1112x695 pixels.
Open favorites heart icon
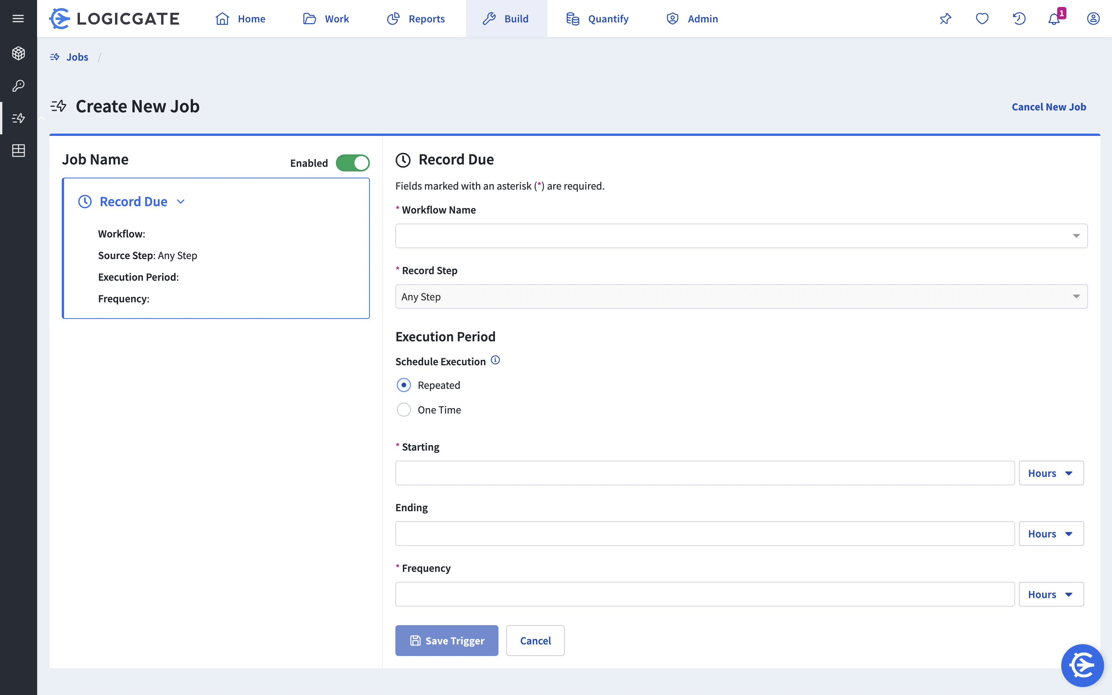[x=982, y=19]
